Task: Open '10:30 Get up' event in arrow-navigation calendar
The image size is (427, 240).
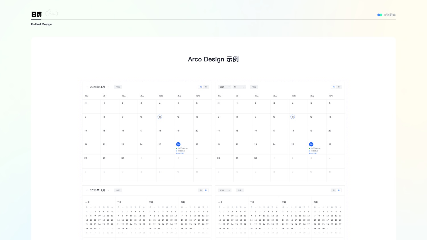Action: click(182, 148)
